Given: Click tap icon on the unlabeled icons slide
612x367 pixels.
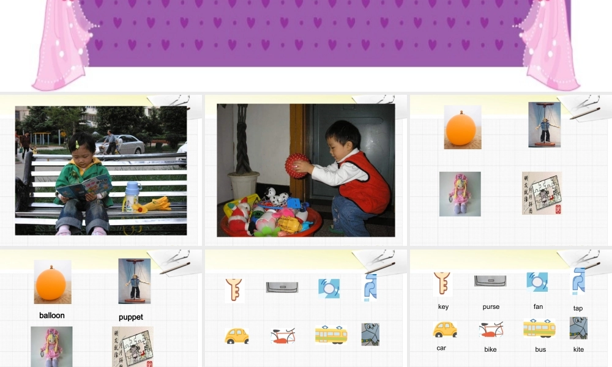Looking at the screenshot, I should [369, 287].
